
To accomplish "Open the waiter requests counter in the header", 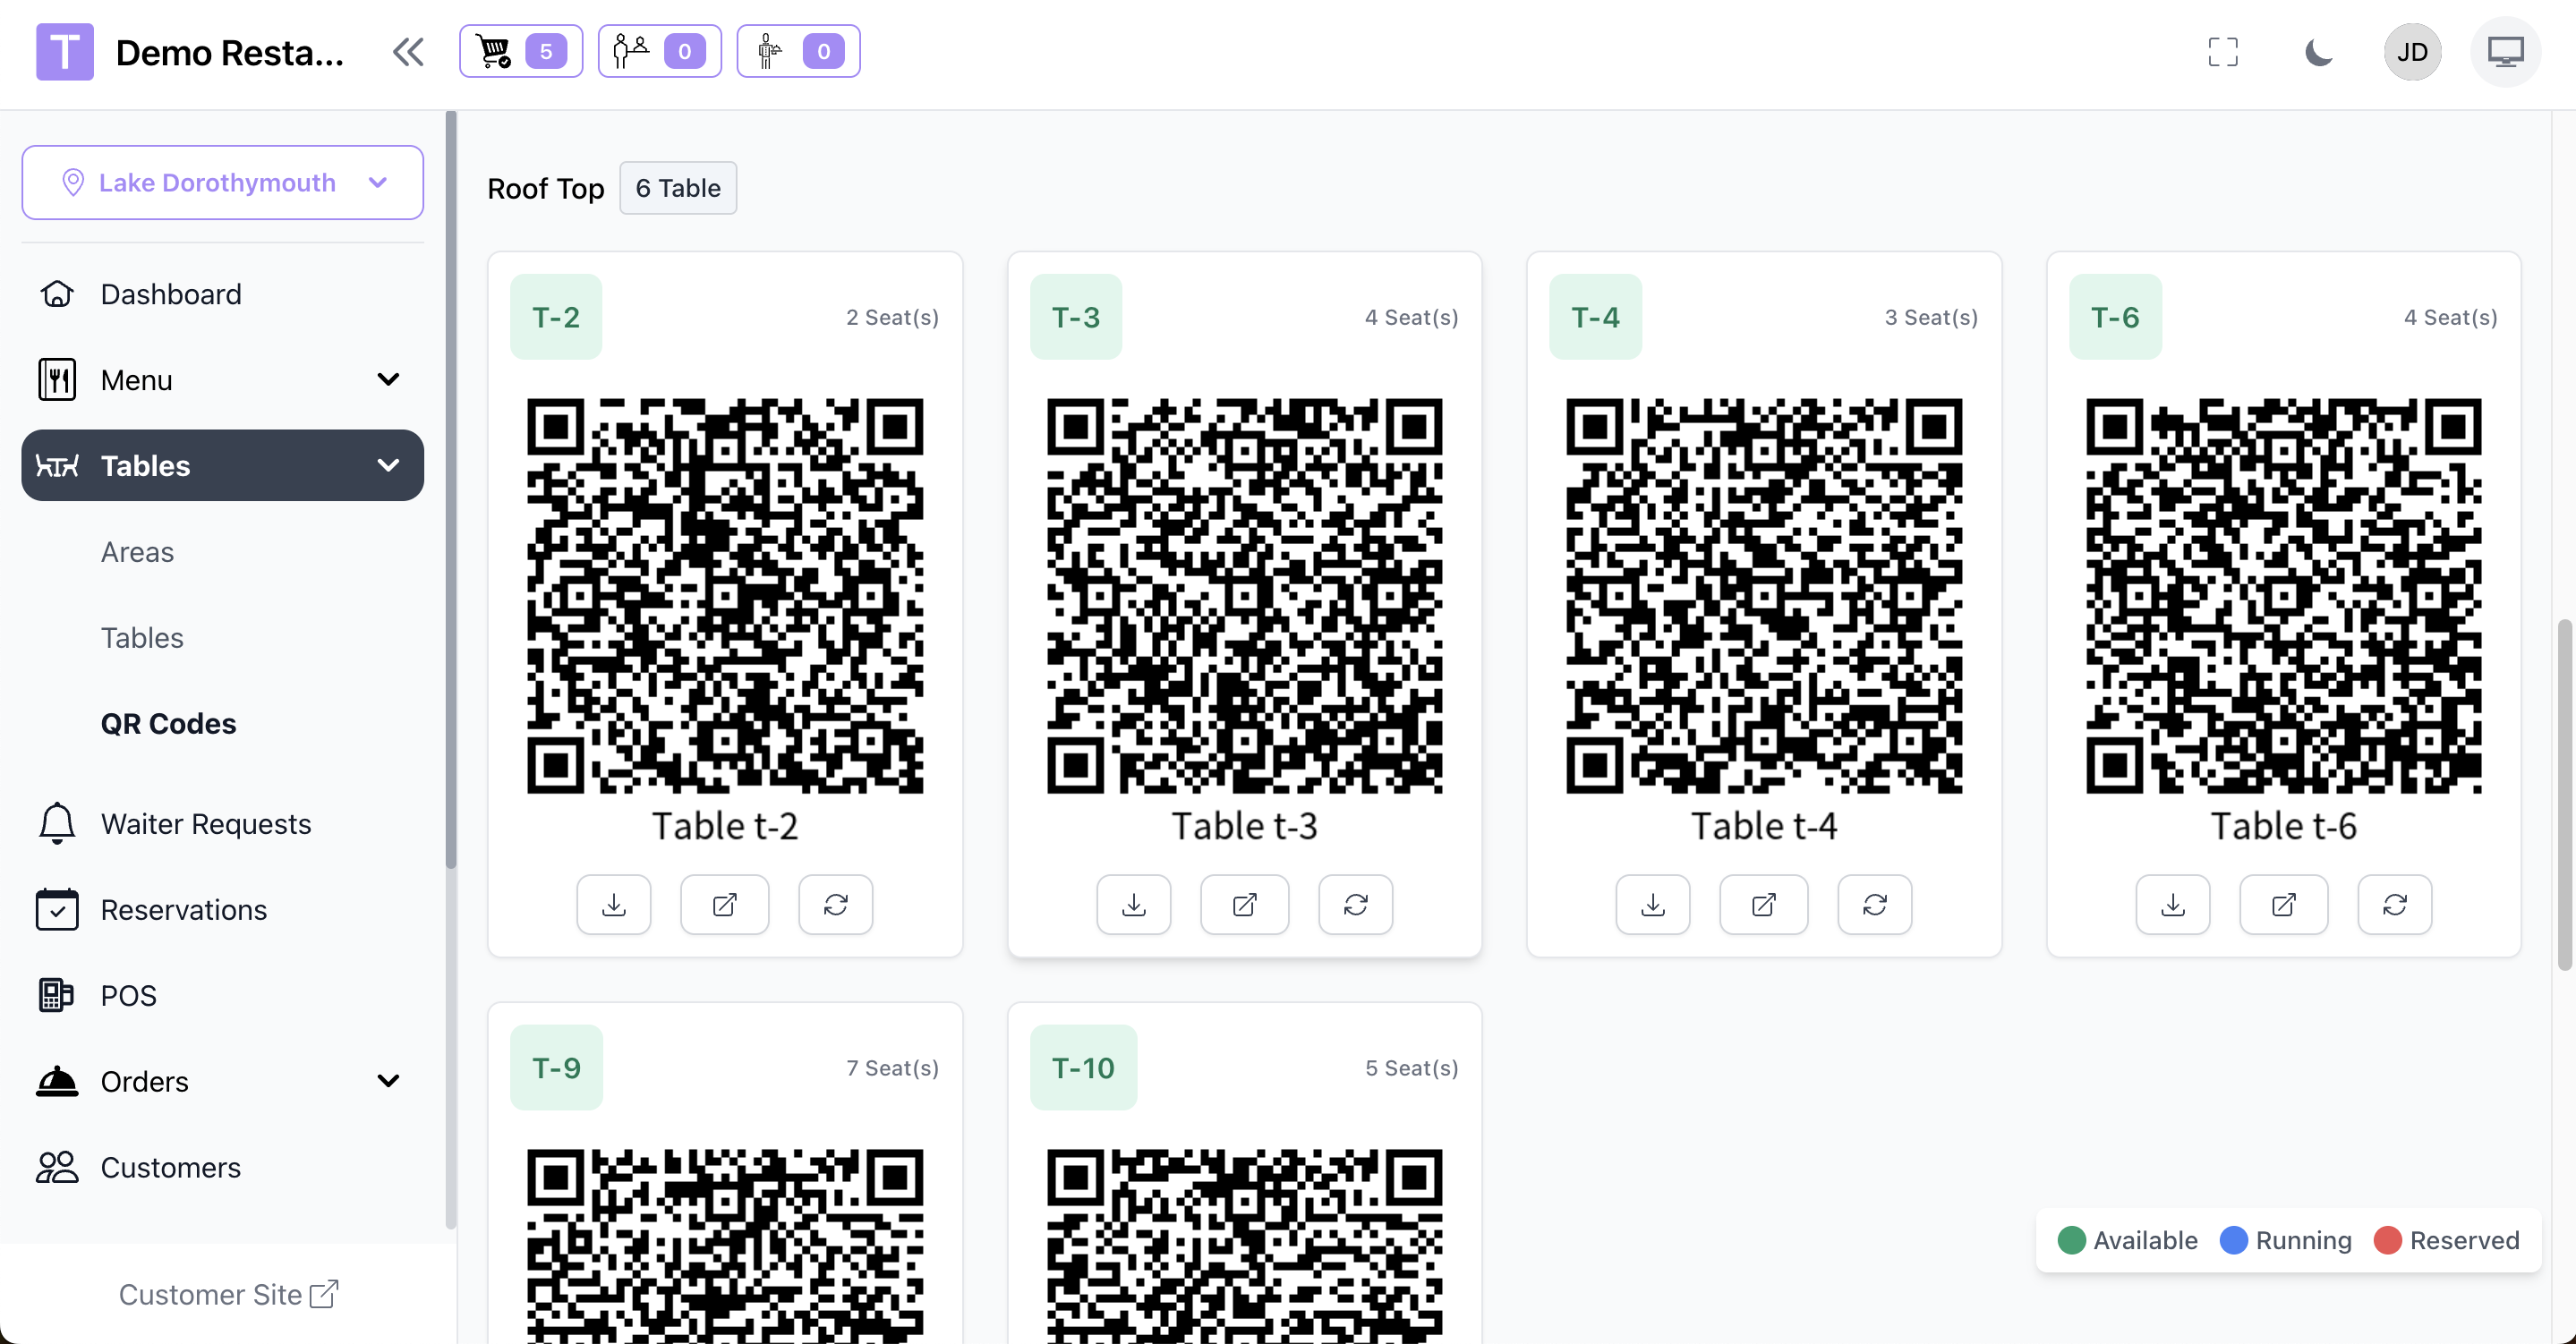I will tap(798, 51).
